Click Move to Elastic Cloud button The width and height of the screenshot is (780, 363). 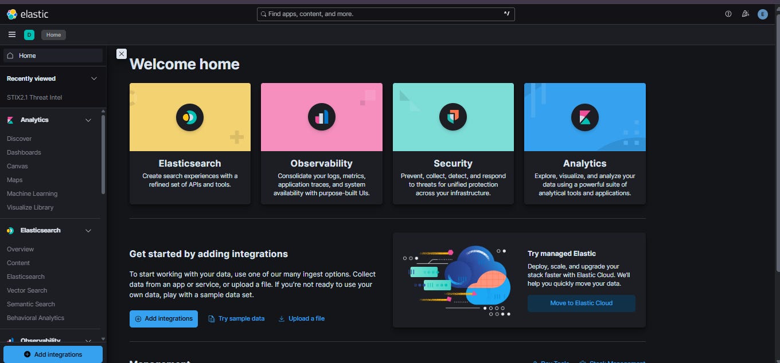pyautogui.click(x=582, y=303)
